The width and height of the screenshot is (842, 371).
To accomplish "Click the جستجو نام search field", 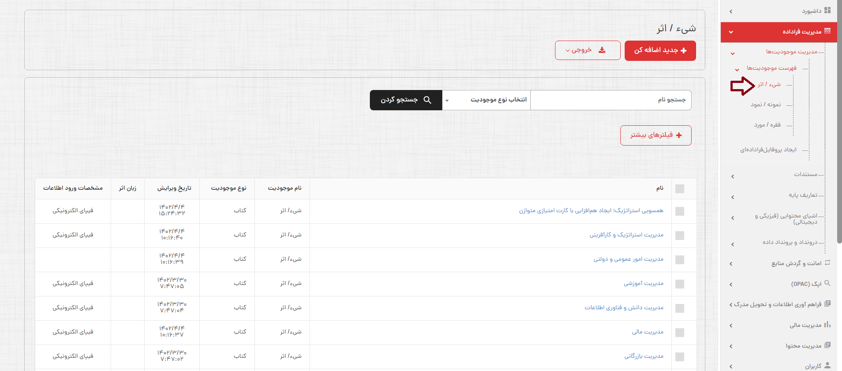I will point(611,100).
